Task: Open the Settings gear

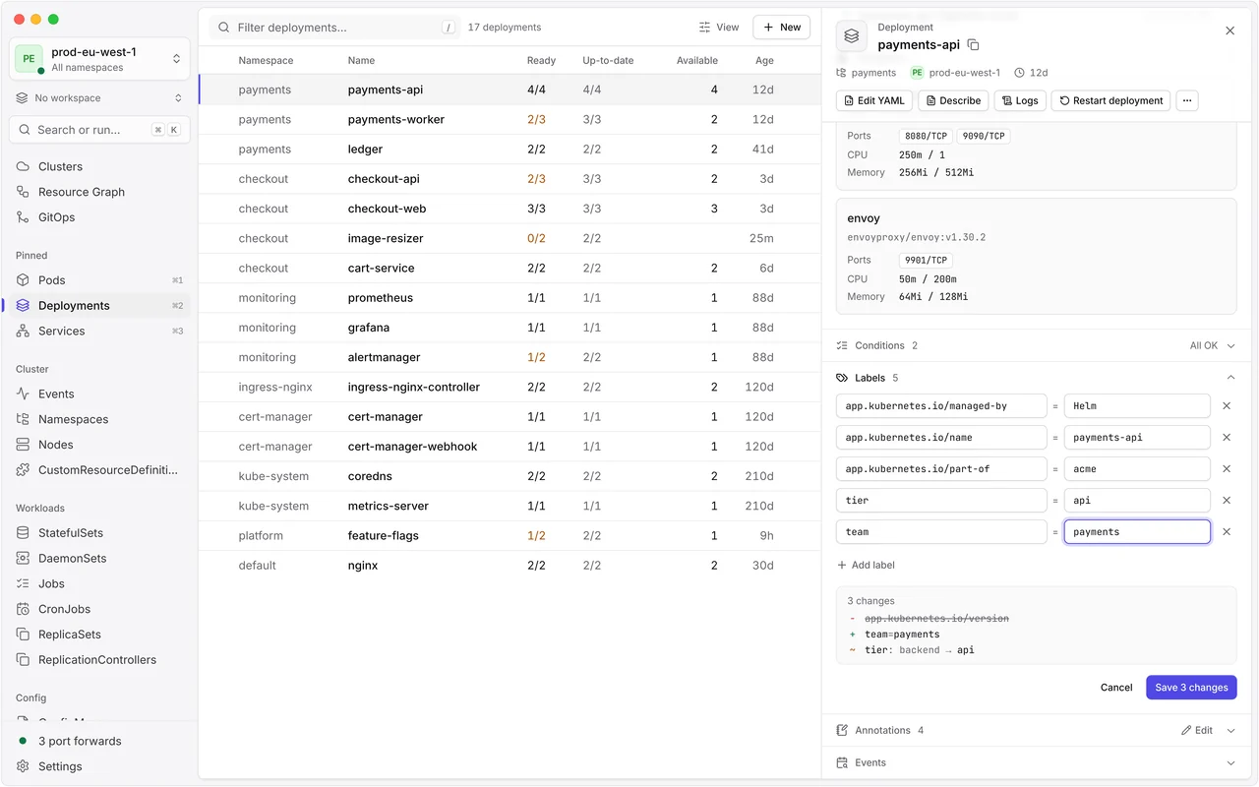Action: [x=98, y=766]
